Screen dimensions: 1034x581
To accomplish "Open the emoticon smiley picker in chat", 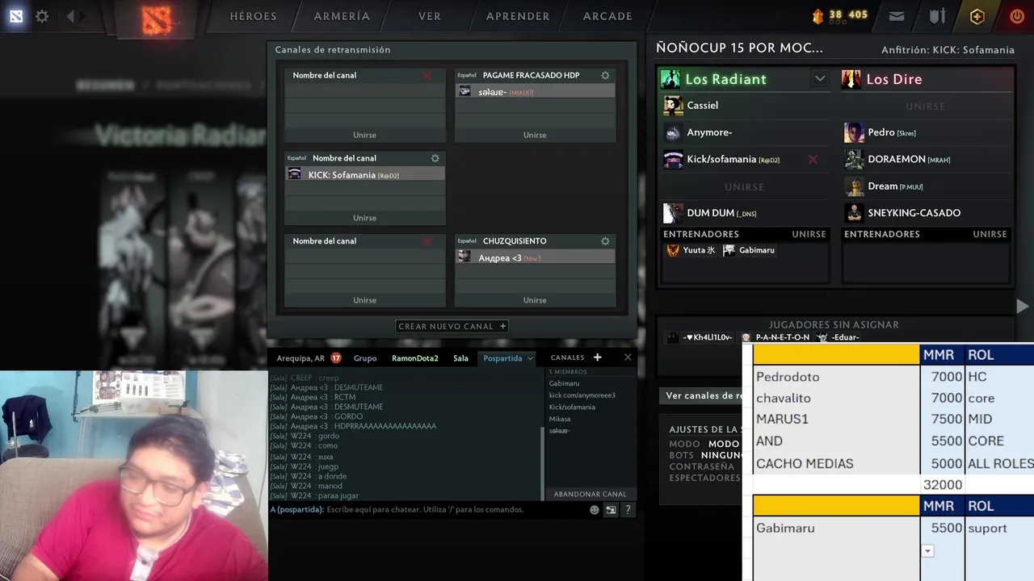I will [595, 510].
